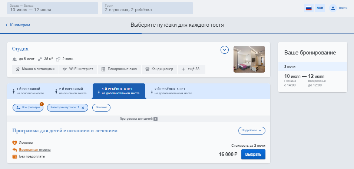
Task: Open the guests selection field
Action: tap(148, 8)
